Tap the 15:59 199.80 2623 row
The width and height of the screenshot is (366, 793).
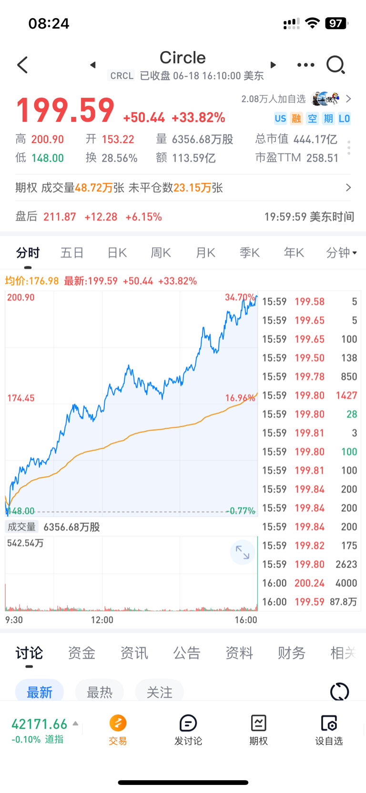pyautogui.click(x=309, y=564)
